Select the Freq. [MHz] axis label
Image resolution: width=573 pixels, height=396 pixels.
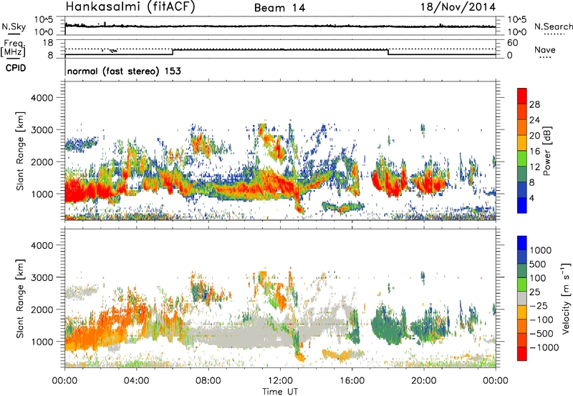click(x=13, y=48)
